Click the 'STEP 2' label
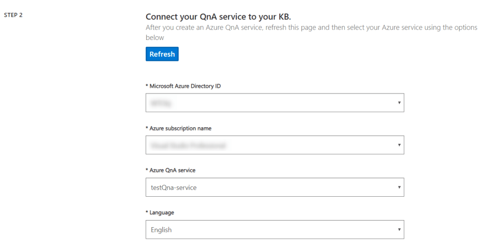 [13, 15]
